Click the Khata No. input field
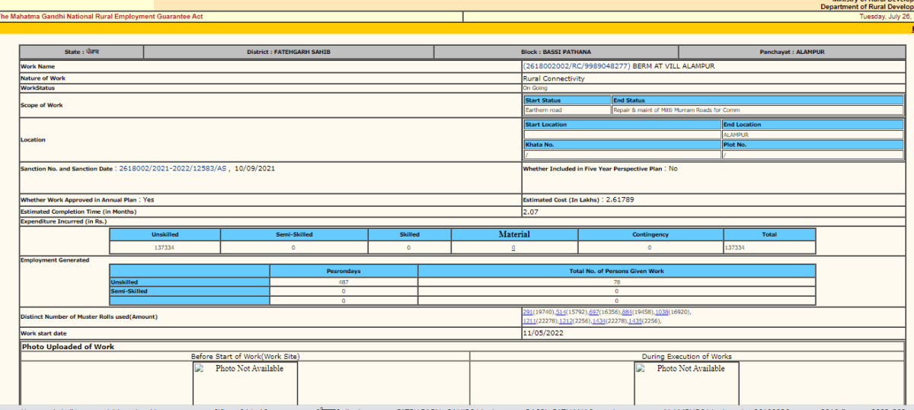 (622, 154)
